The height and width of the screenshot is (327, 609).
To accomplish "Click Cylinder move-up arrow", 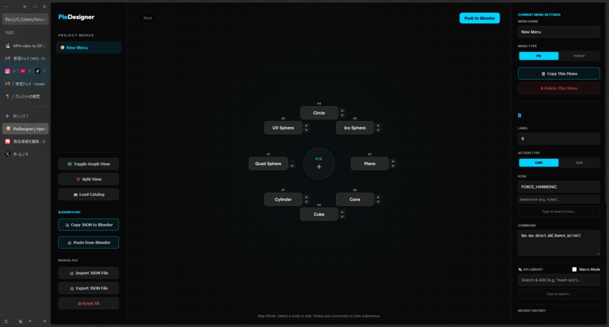I will [306, 197].
